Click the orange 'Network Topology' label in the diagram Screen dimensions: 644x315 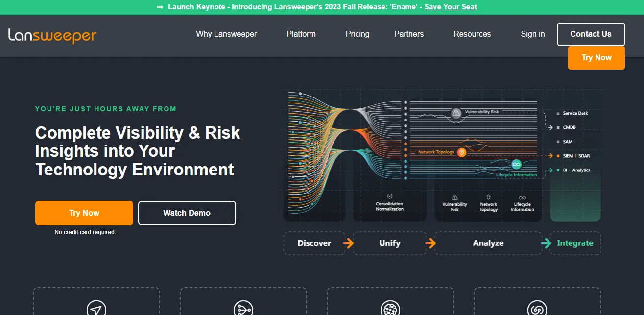[x=436, y=152]
